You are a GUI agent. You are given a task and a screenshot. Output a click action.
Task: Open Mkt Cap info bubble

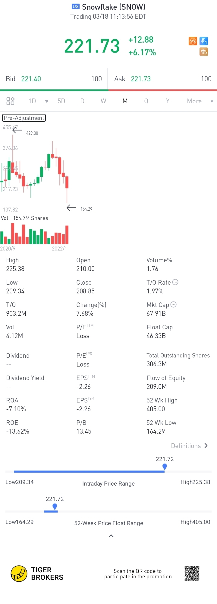(x=174, y=305)
